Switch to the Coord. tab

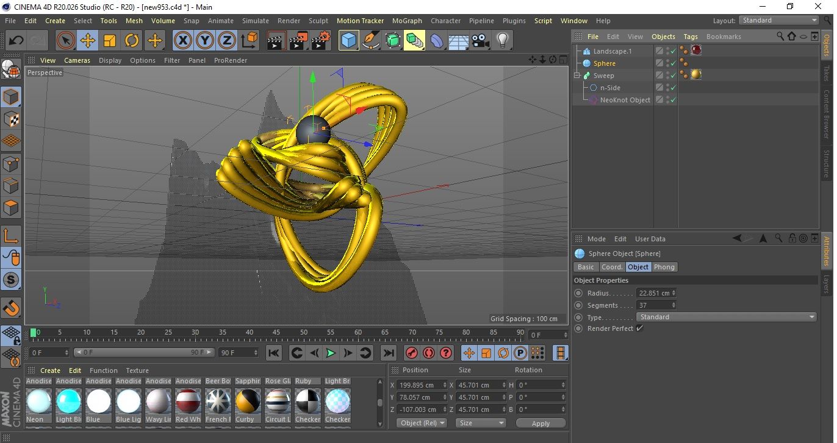pos(612,267)
